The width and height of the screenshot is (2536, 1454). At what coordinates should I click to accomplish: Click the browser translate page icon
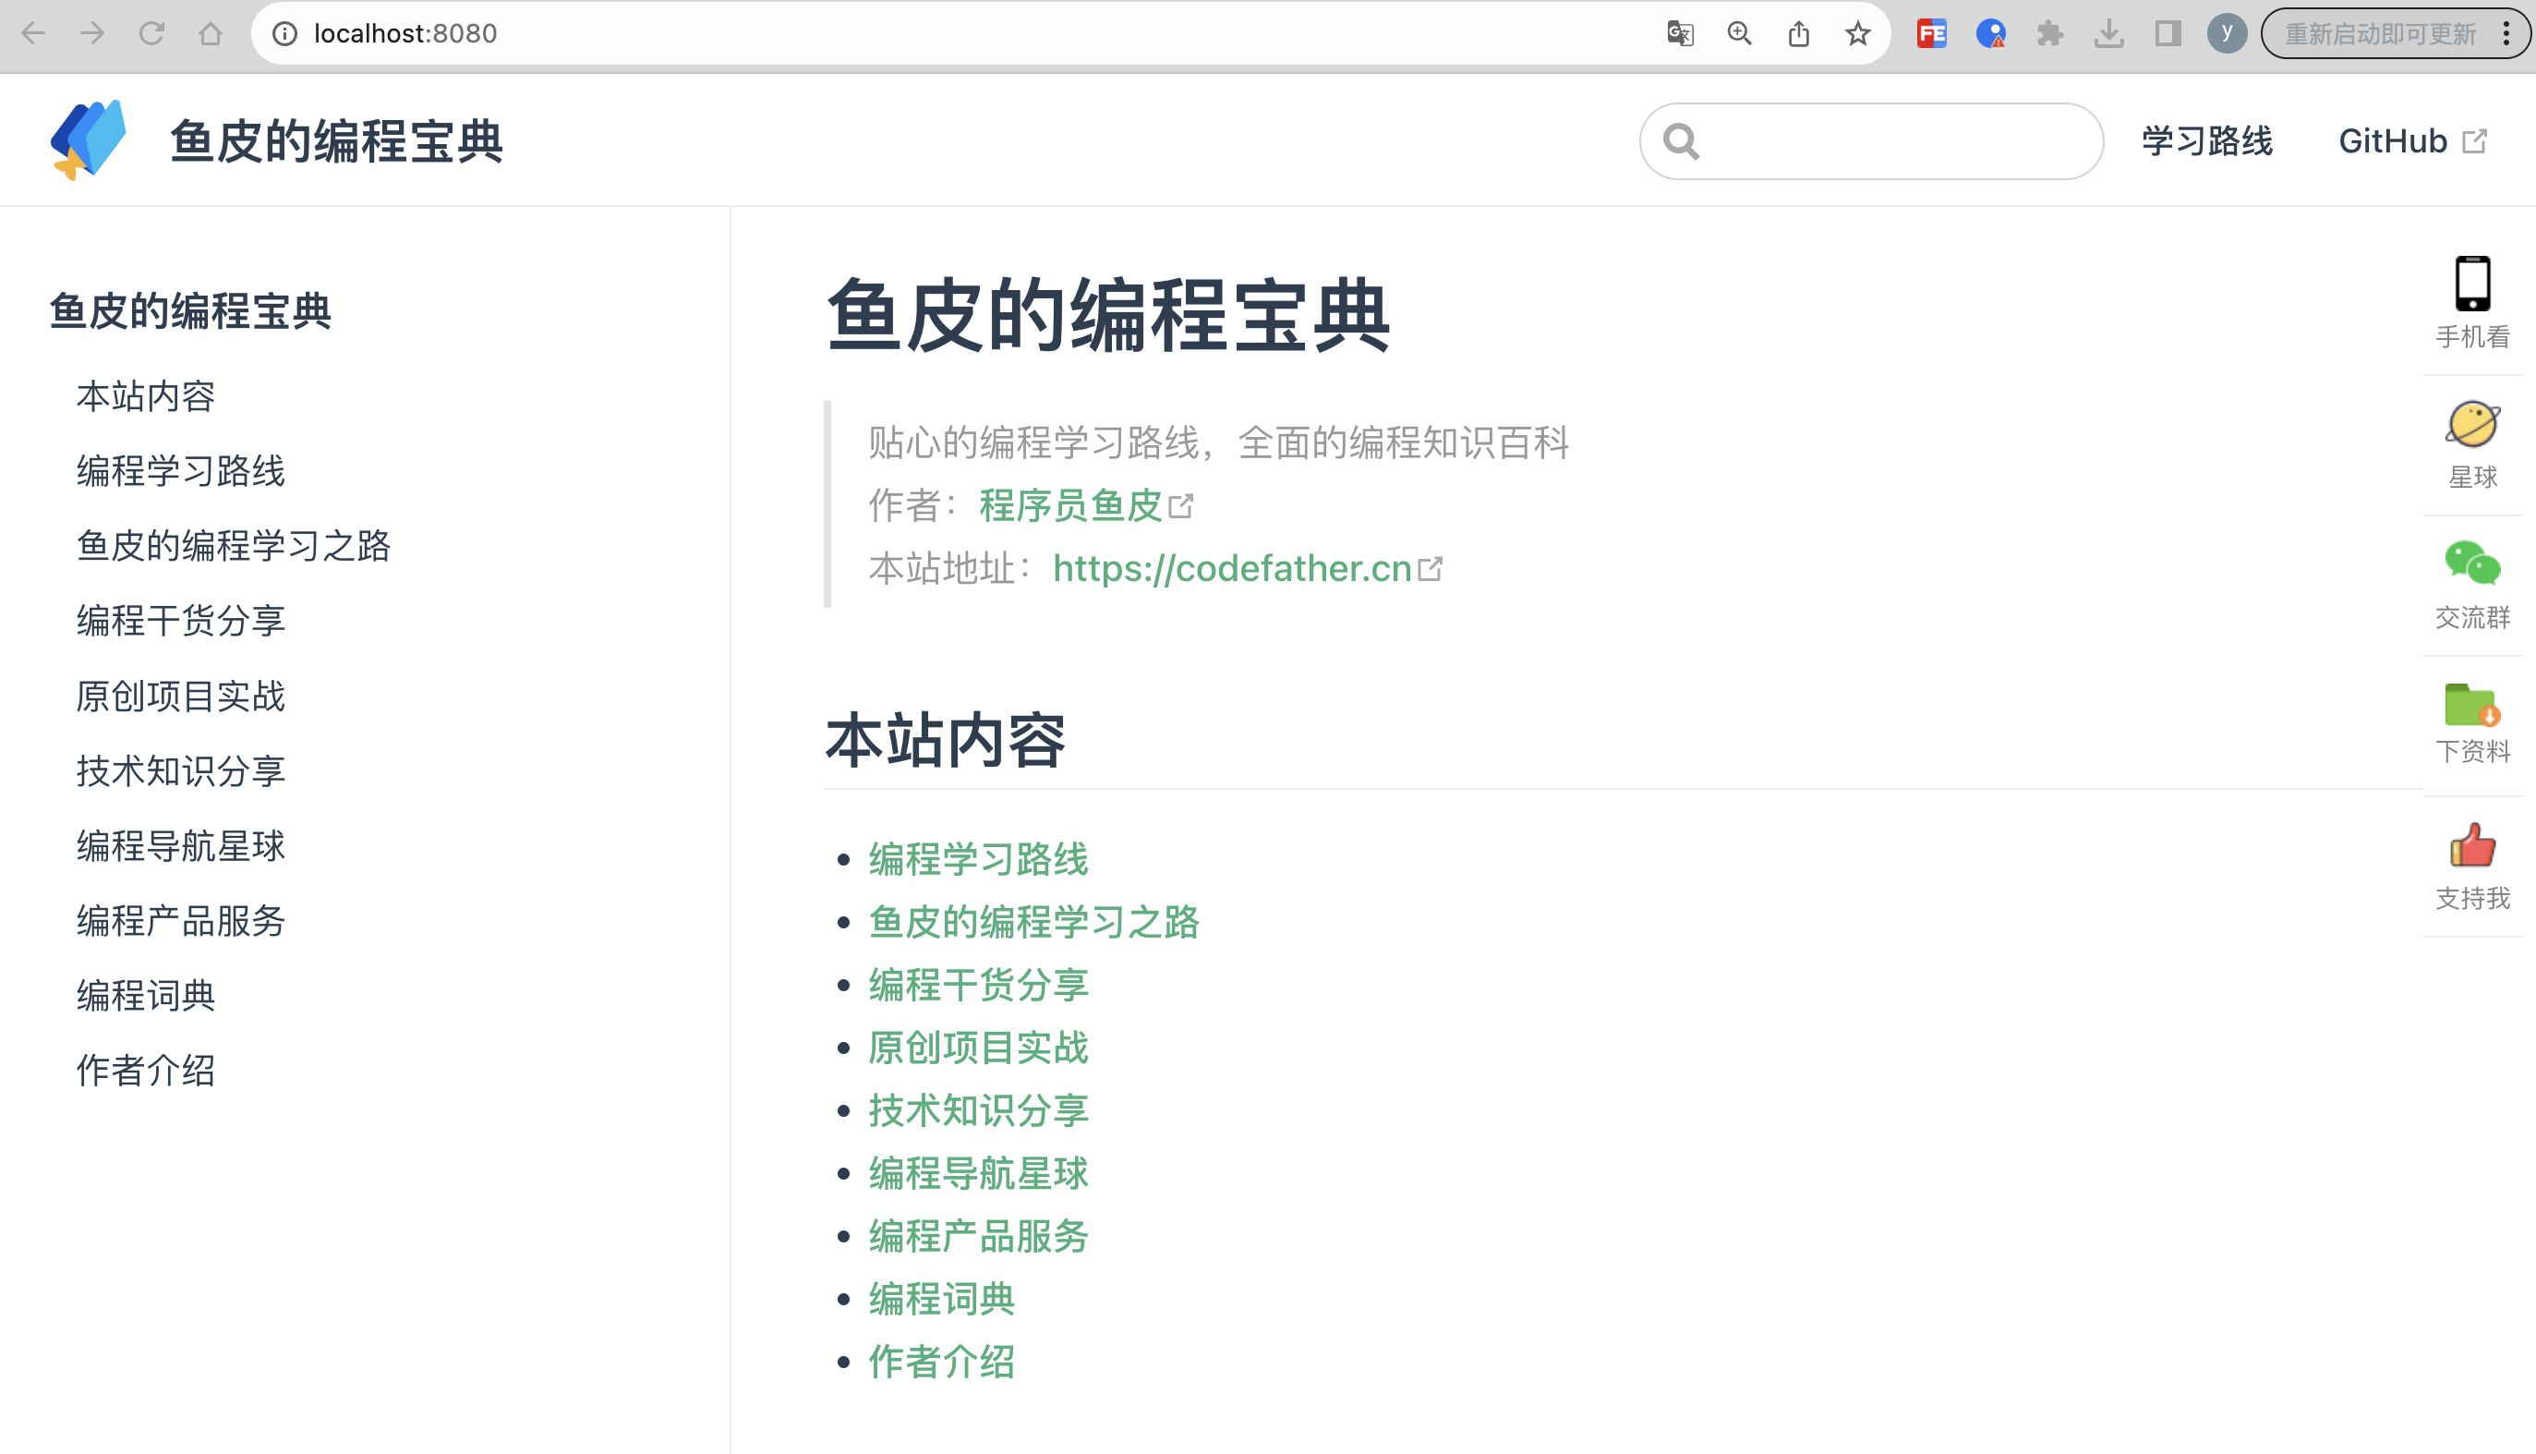coord(1680,34)
